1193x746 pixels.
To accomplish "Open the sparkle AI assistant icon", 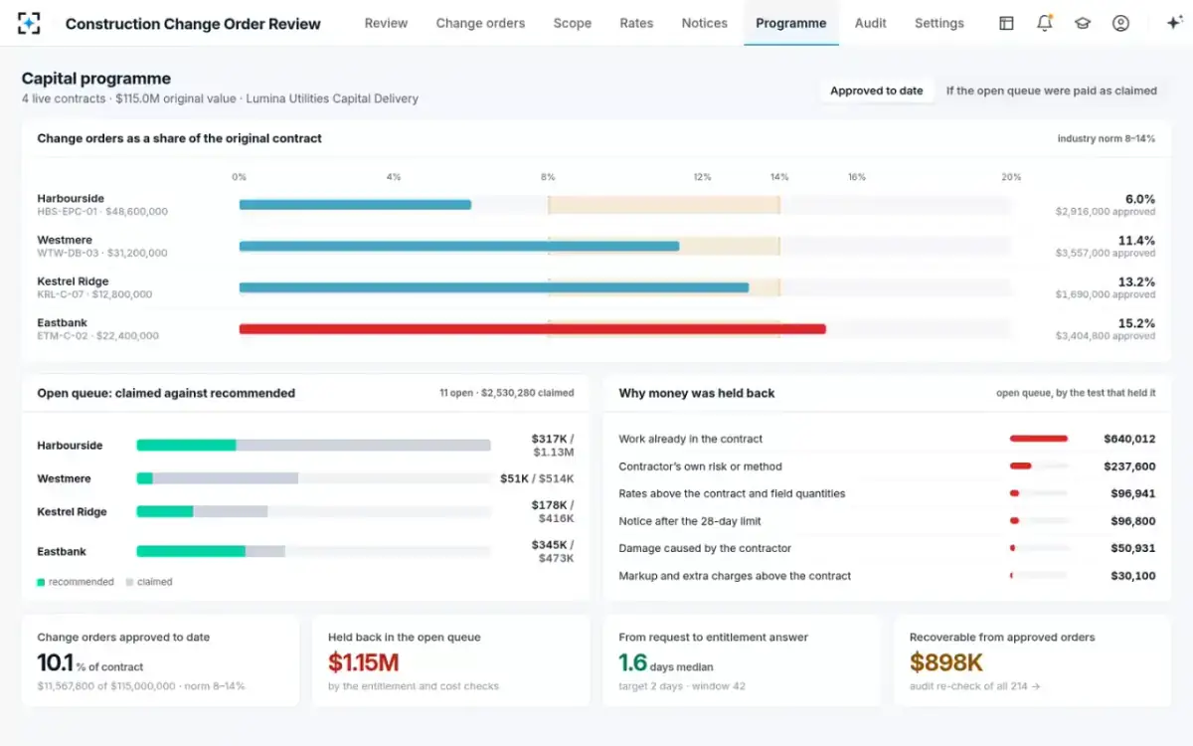I will click(1173, 23).
